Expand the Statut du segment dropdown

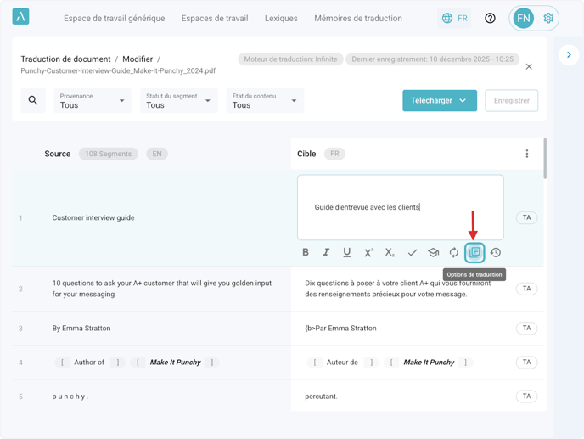tap(178, 101)
